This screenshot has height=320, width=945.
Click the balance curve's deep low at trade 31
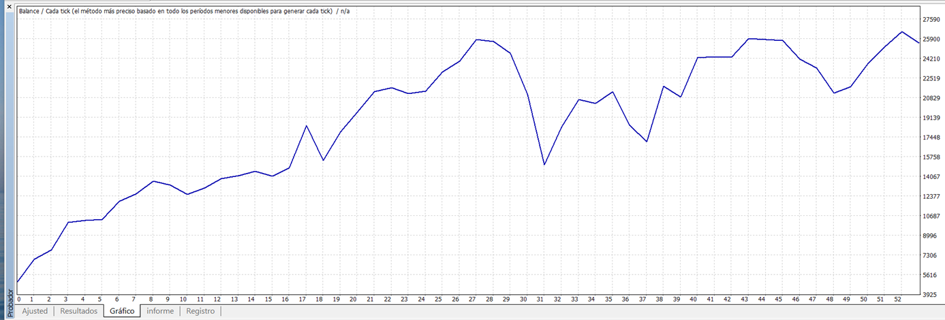coord(544,164)
